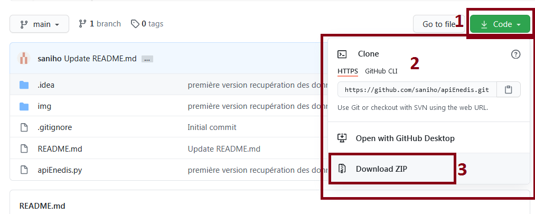Switch to the HTTPS tab
The width and height of the screenshot is (535, 214).
(348, 71)
